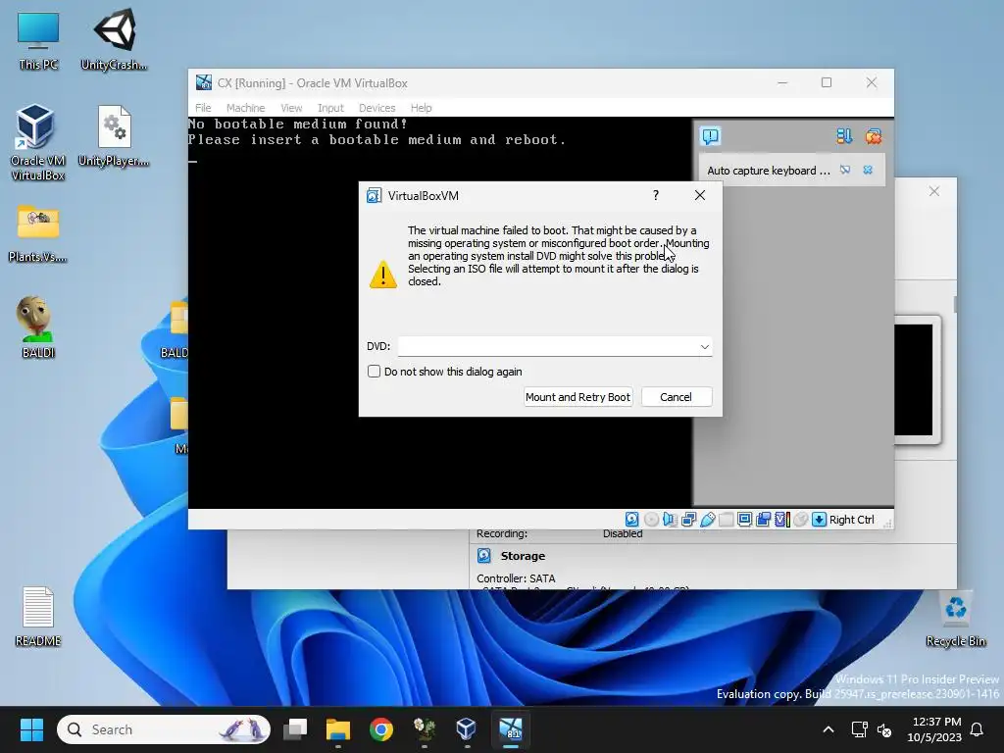
Task: Click the network status tray icon
Action: pyautogui.click(x=859, y=729)
